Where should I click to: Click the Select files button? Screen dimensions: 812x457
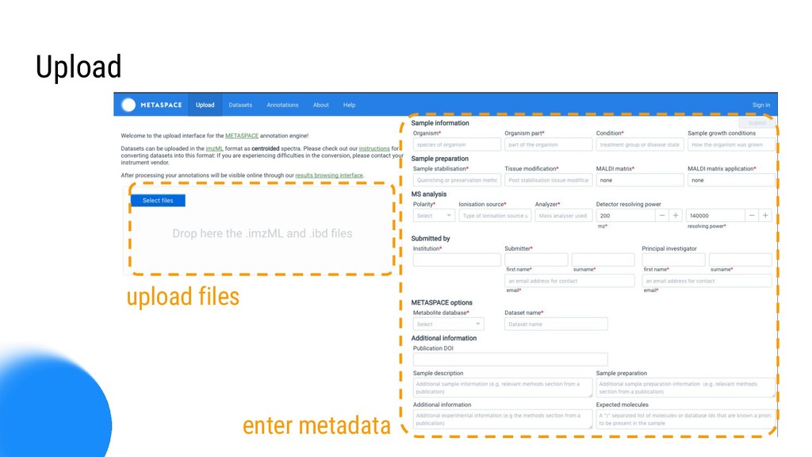point(158,201)
